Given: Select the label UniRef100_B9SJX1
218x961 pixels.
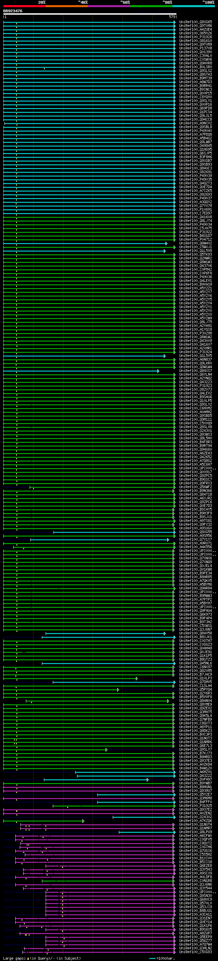Looking at the screenshot, I should [196, 517].
